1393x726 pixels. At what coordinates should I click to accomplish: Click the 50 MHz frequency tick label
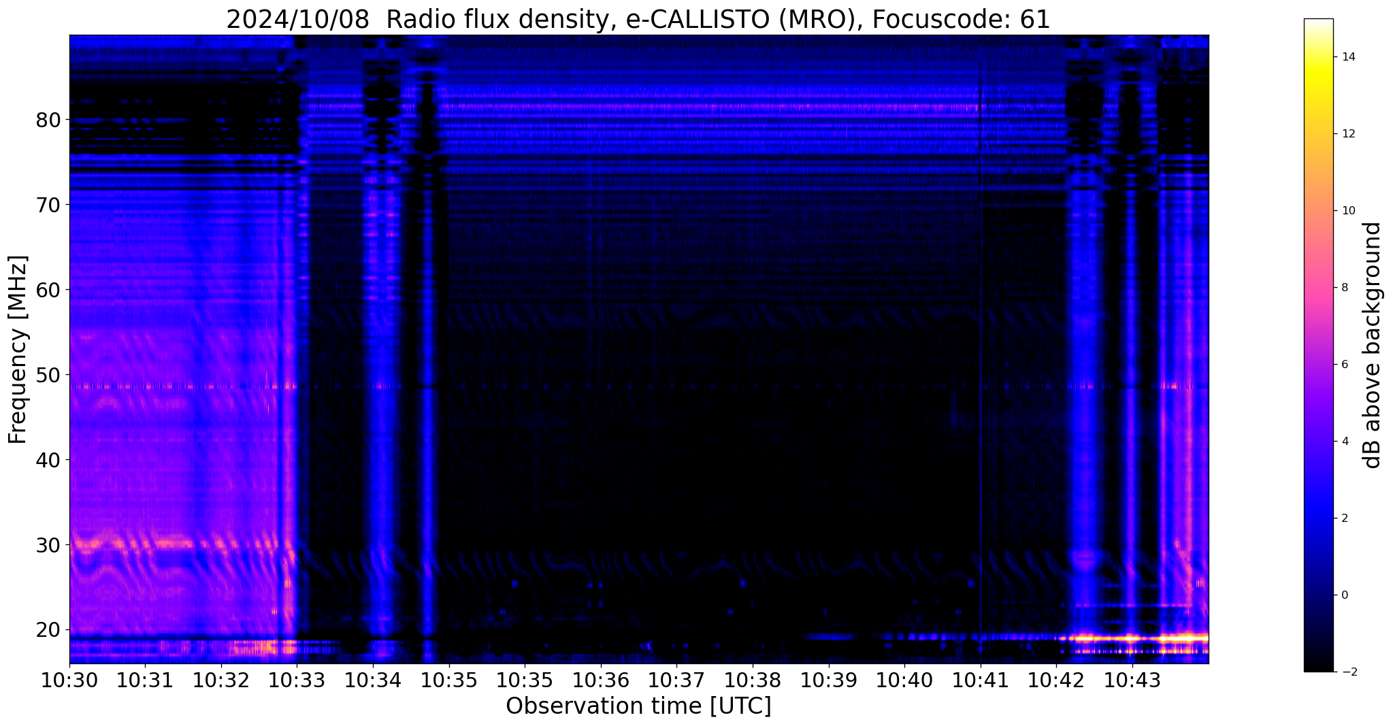pos(49,375)
